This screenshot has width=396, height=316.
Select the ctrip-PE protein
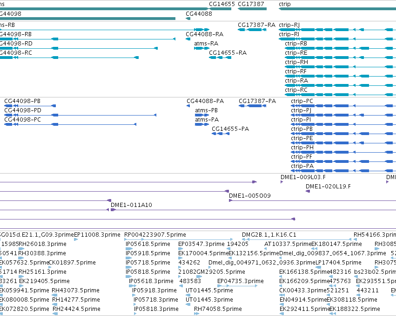[343, 143]
